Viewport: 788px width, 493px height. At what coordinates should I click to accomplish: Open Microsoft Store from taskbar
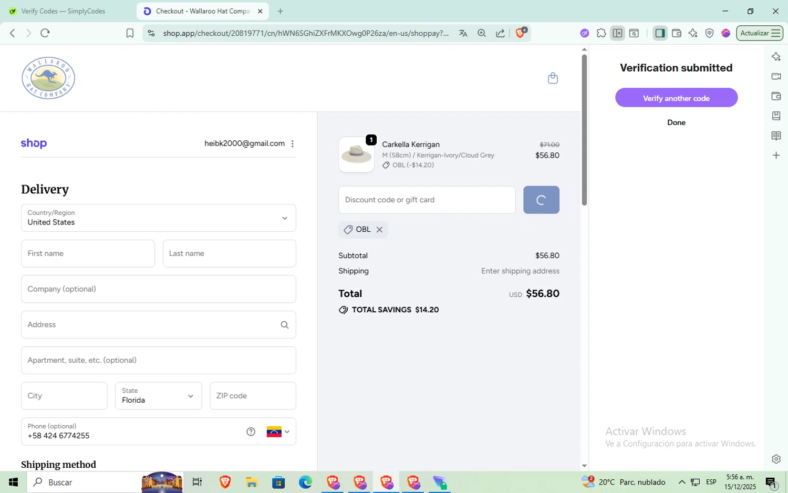[x=278, y=482]
